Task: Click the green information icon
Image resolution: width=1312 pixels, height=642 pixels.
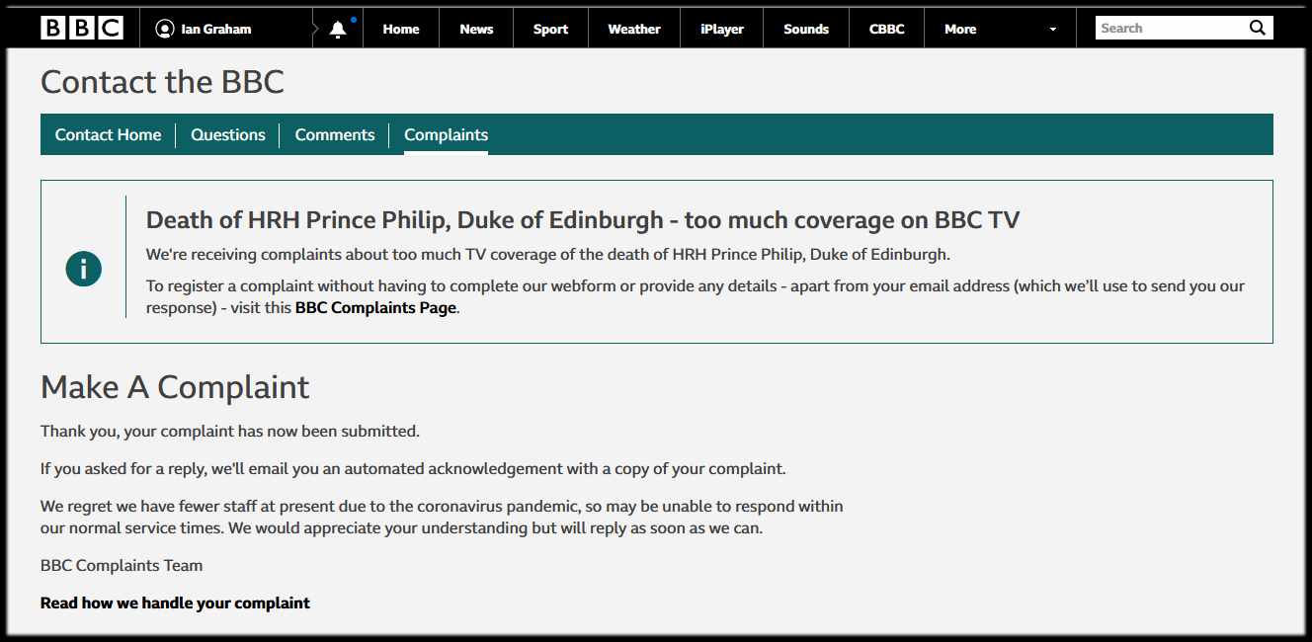Action: click(x=84, y=269)
